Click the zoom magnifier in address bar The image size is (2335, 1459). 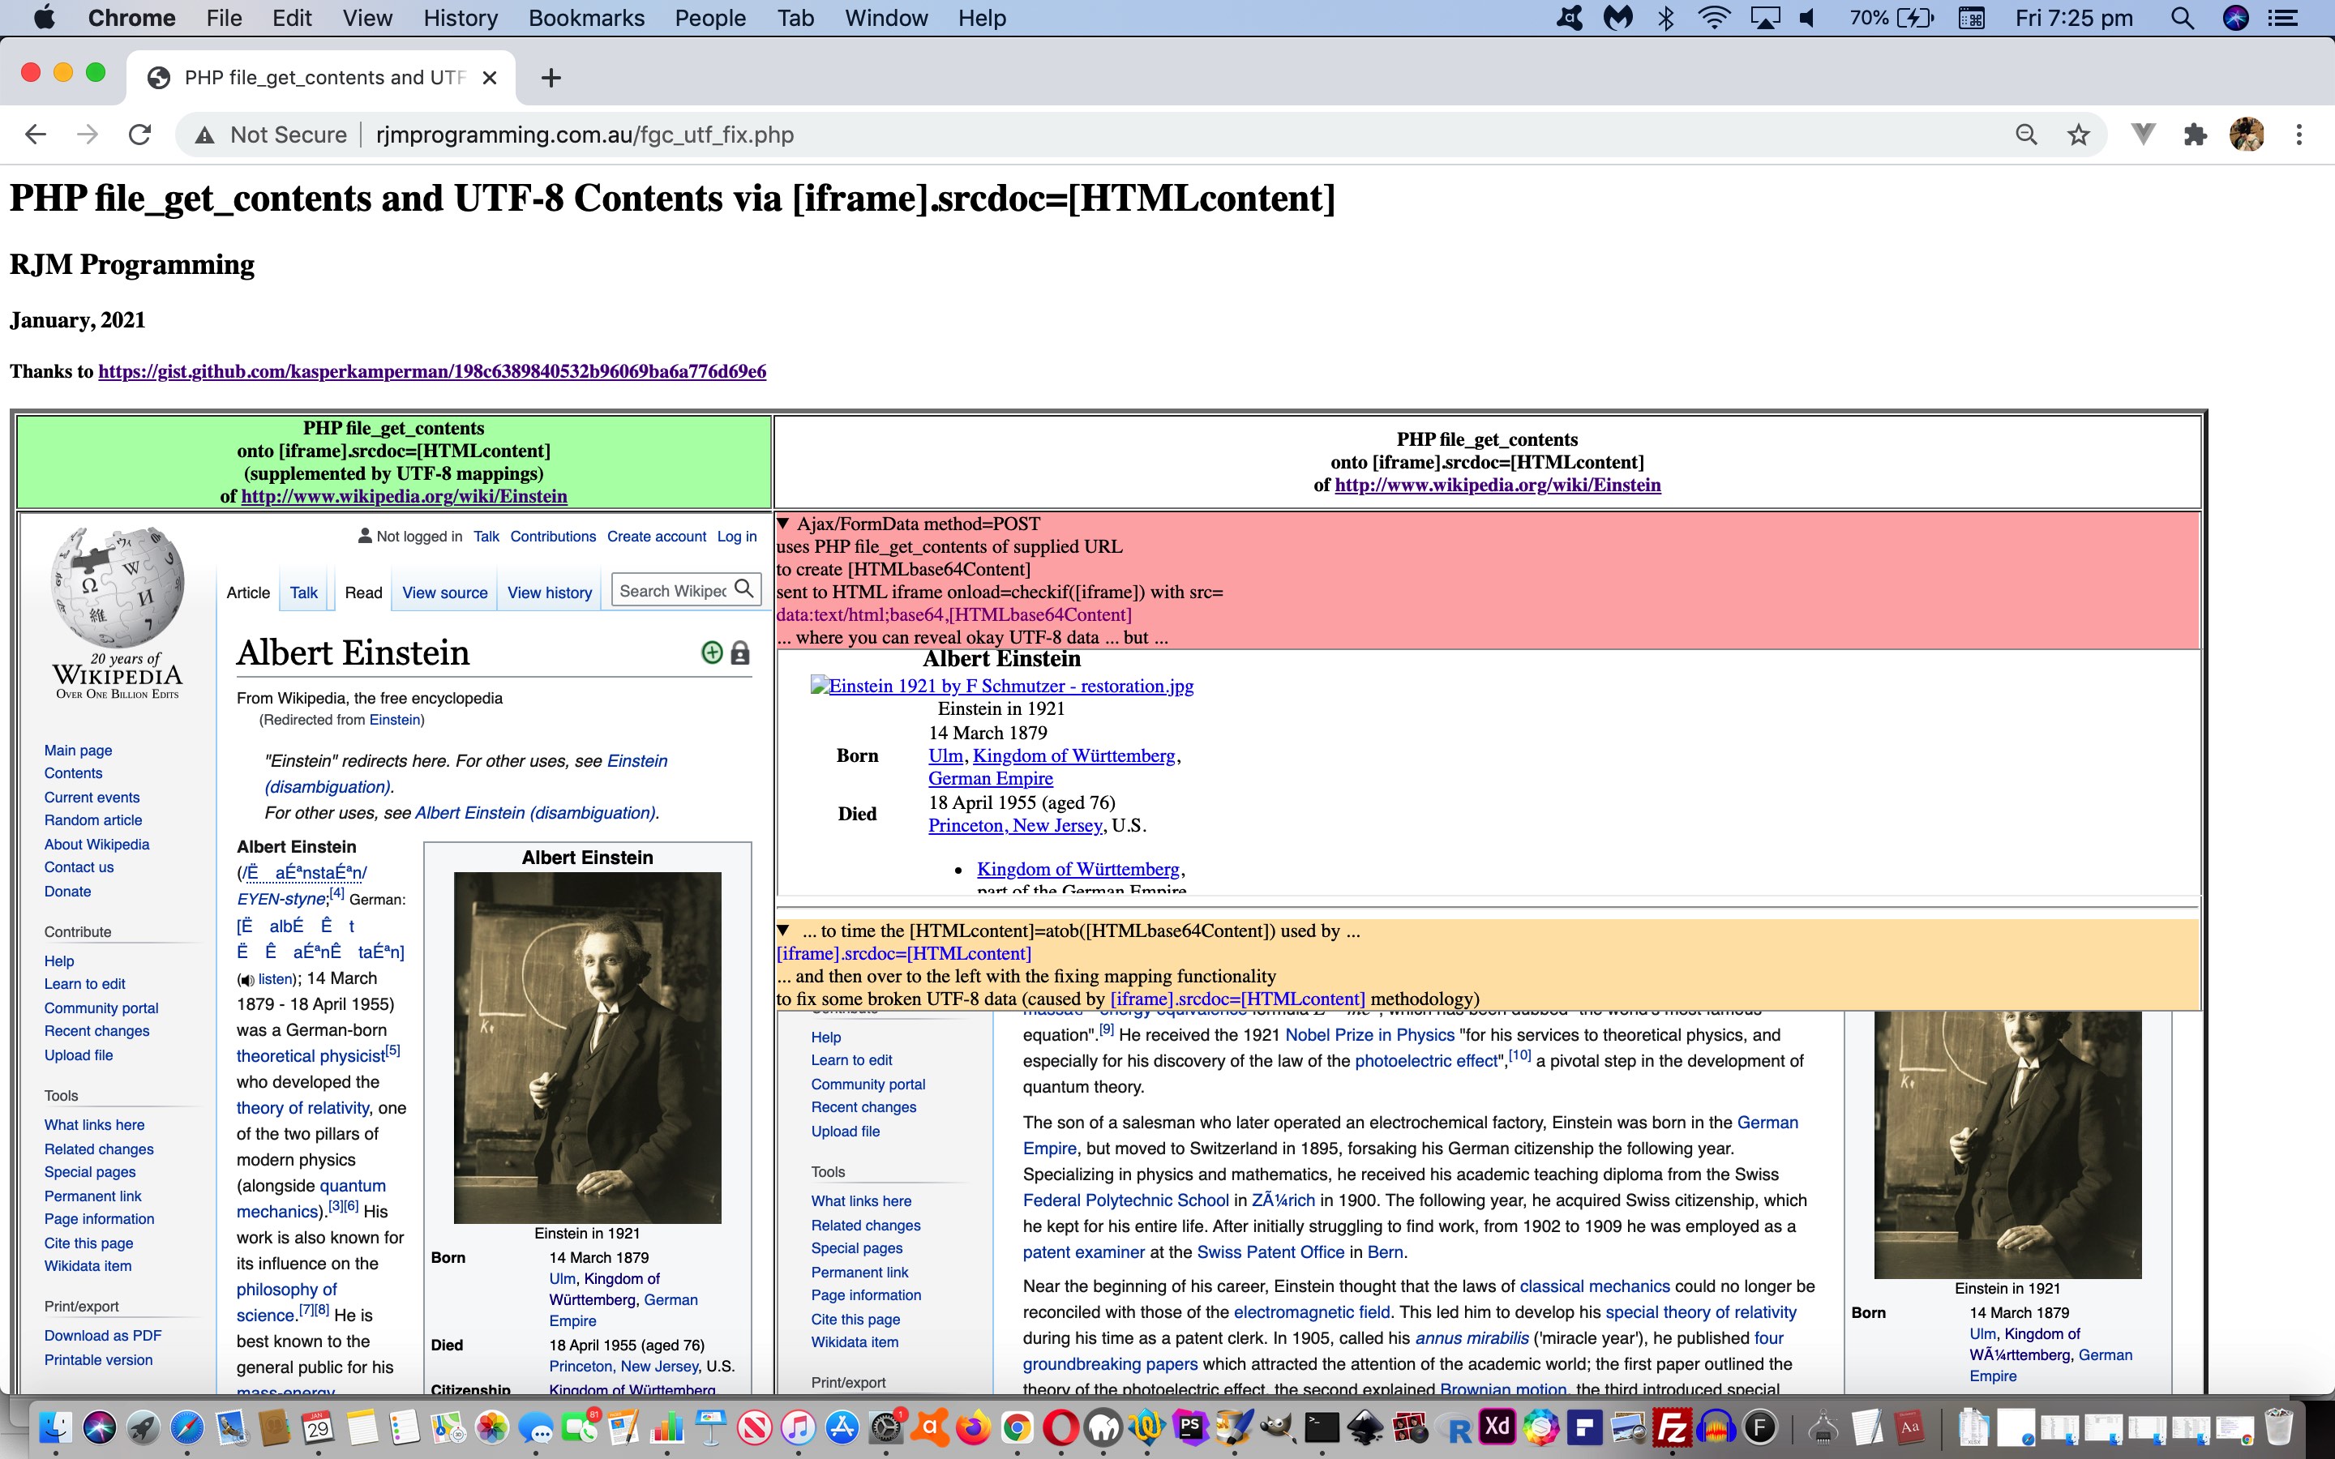[2026, 135]
